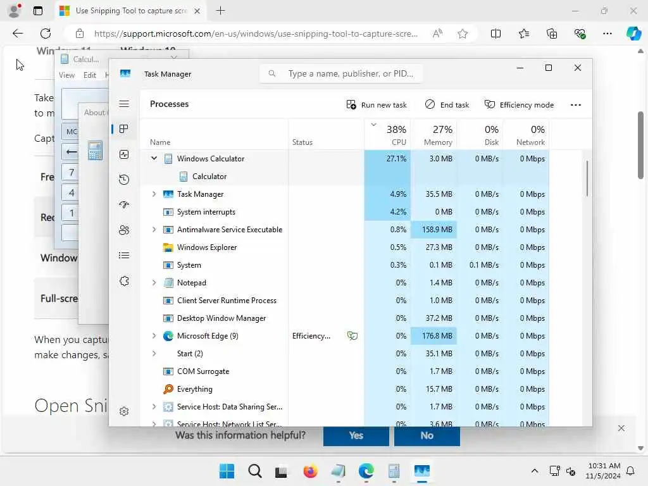Open Users page icon in sidebar
This screenshot has height=486, width=648.
(124, 230)
